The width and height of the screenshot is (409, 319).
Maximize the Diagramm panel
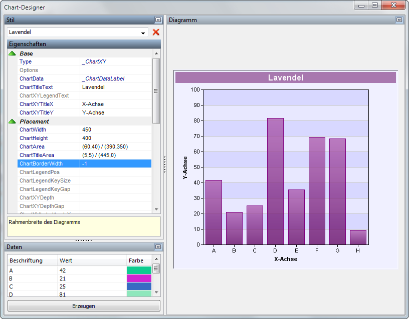[399, 20]
